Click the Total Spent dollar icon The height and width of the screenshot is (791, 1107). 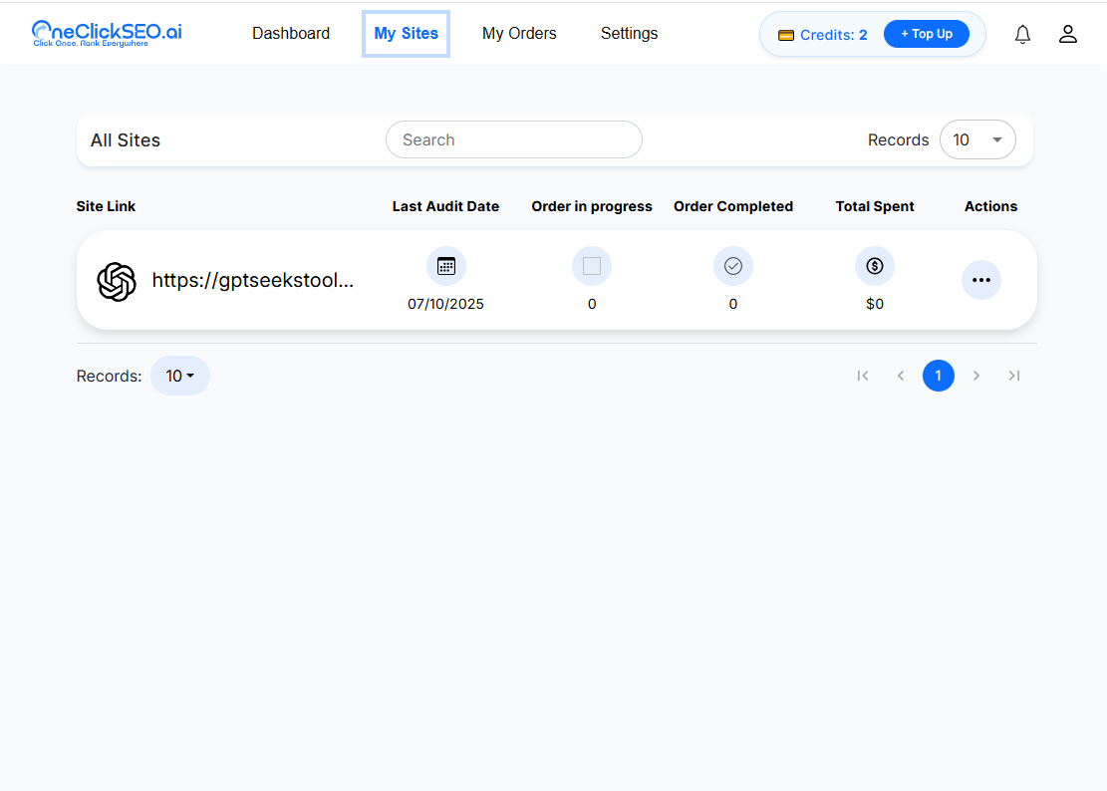[875, 266]
